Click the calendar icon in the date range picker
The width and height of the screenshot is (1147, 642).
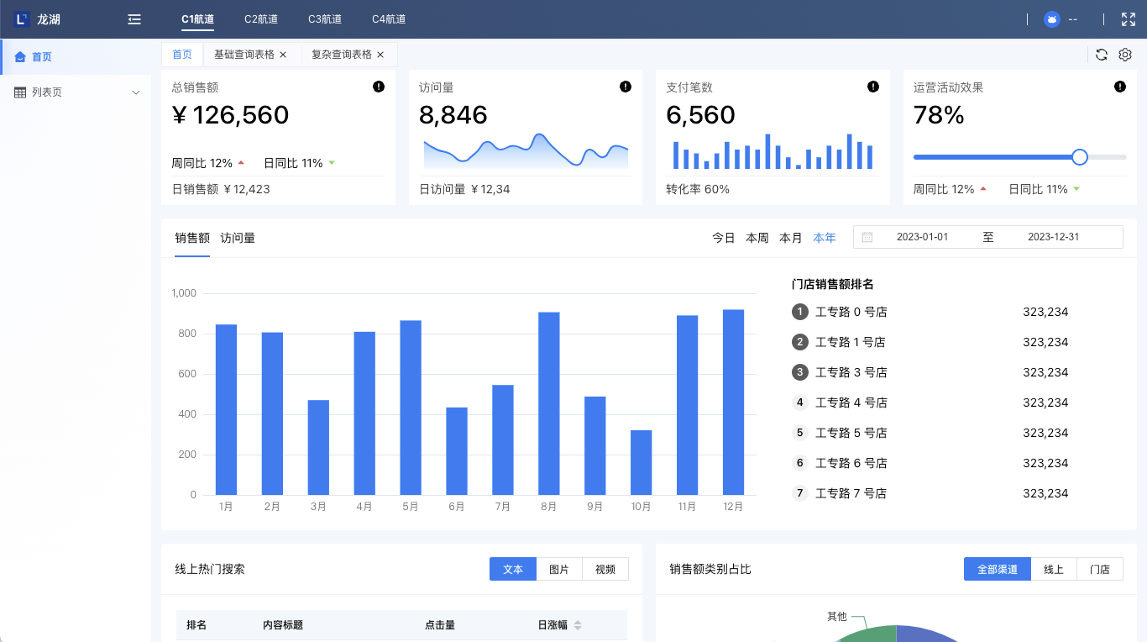pyautogui.click(x=867, y=237)
